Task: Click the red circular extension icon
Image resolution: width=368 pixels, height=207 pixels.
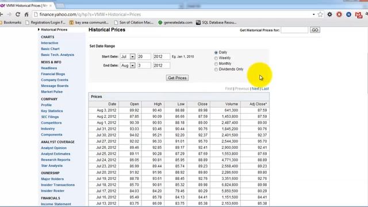Action: point(339,14)
